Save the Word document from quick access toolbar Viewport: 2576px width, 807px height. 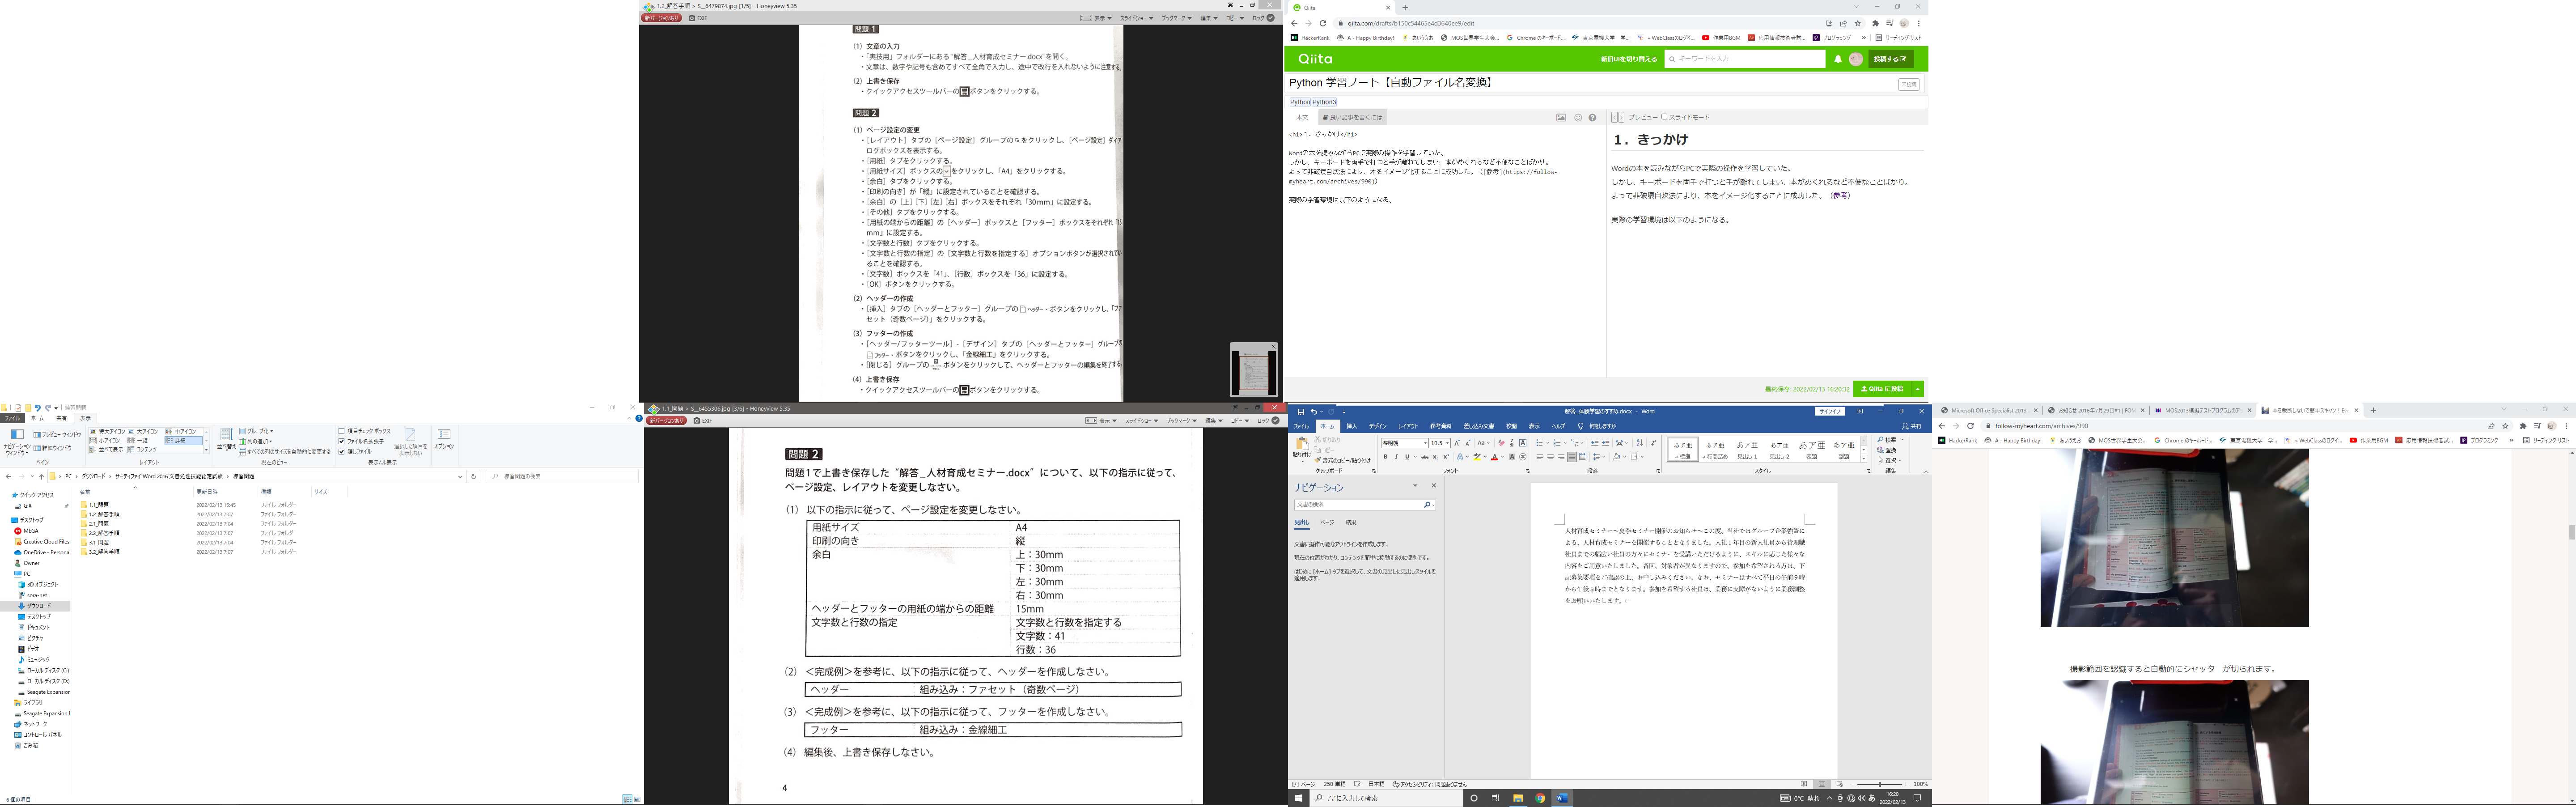1301,411
